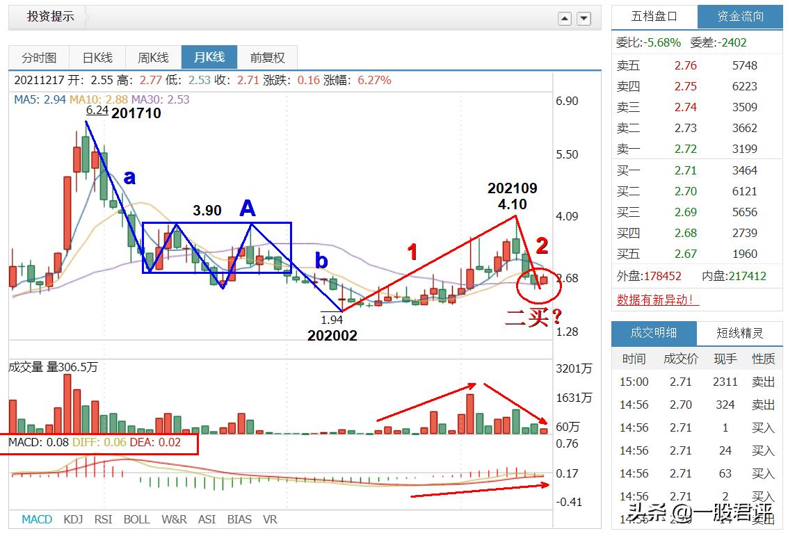Select the BIAS indicator

pos(239,519)
